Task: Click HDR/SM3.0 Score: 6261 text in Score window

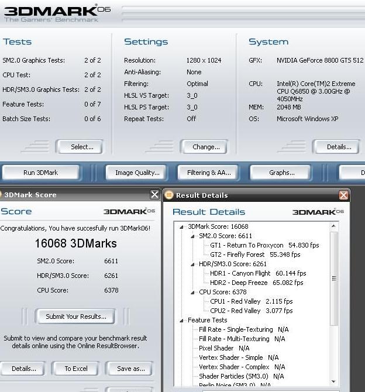Action: click(x=77, y=276)
